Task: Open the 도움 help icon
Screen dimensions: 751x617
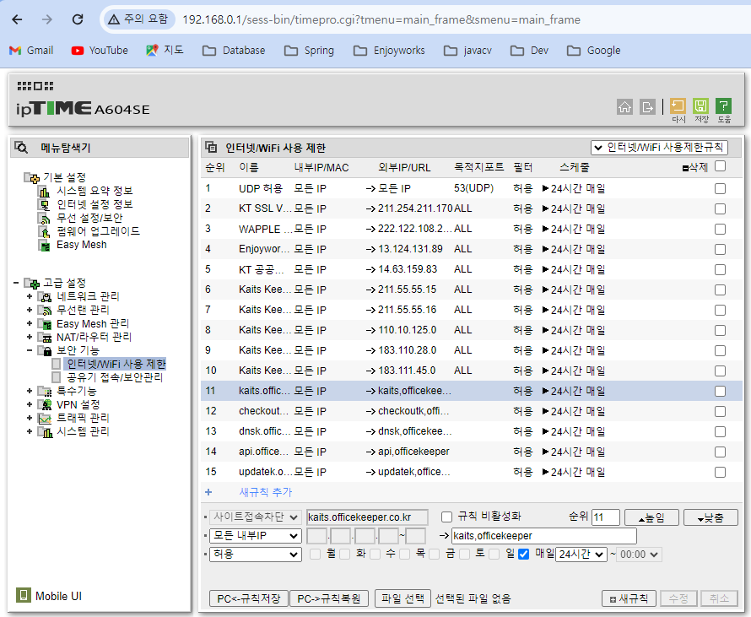Action: [723, 106]
